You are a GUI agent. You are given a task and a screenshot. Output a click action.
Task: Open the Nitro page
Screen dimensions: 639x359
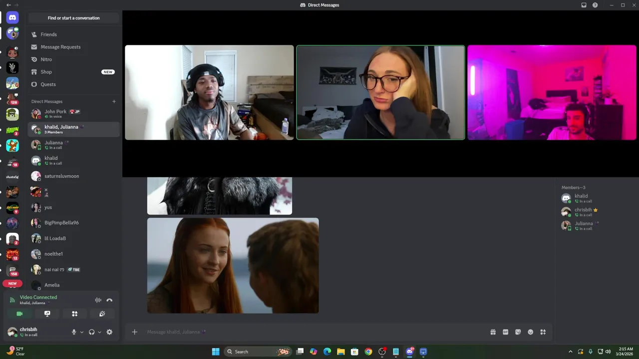point(73,59)
